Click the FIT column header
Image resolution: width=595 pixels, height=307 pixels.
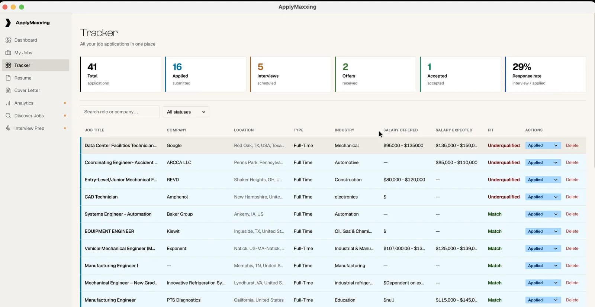[491, 130]
